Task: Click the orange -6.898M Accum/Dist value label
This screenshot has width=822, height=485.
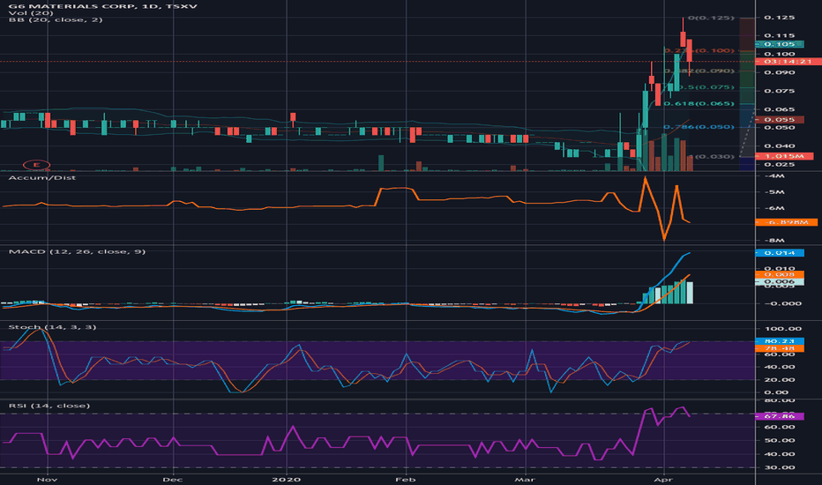Action: [x=787, y=222]
